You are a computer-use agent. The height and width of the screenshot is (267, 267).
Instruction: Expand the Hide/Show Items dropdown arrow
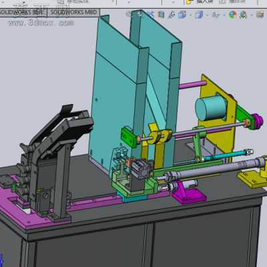(224, 15)
